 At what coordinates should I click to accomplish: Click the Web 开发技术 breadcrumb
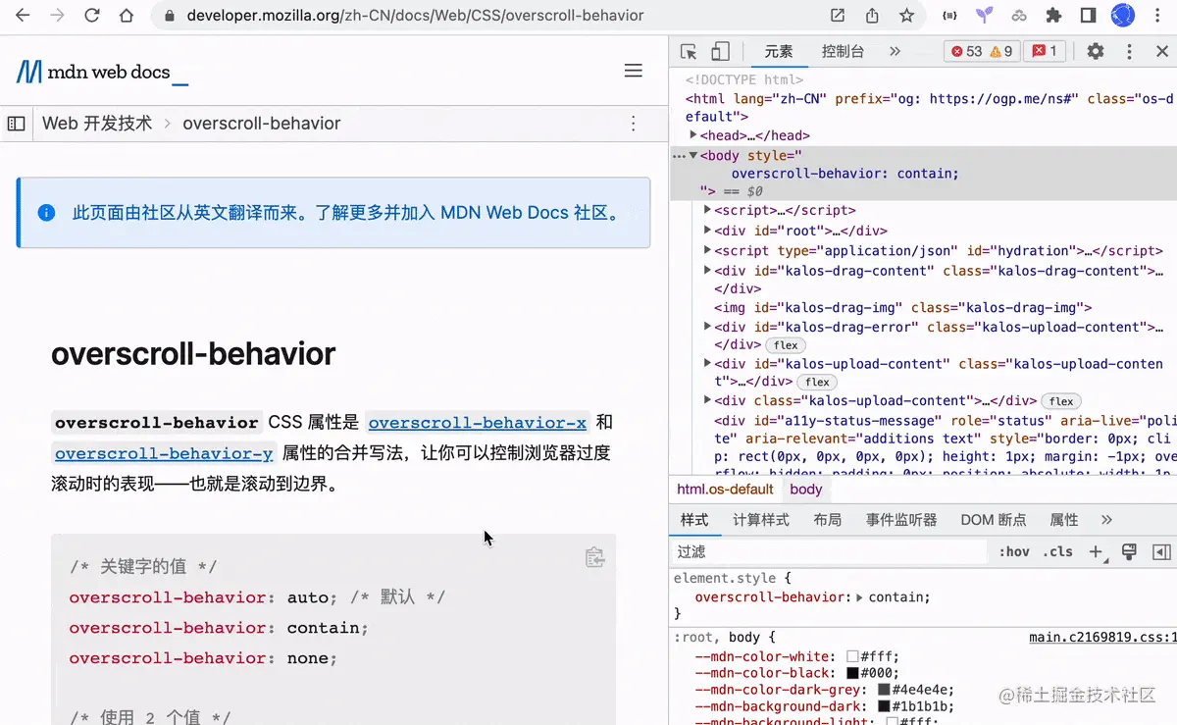tap(97, 124)
